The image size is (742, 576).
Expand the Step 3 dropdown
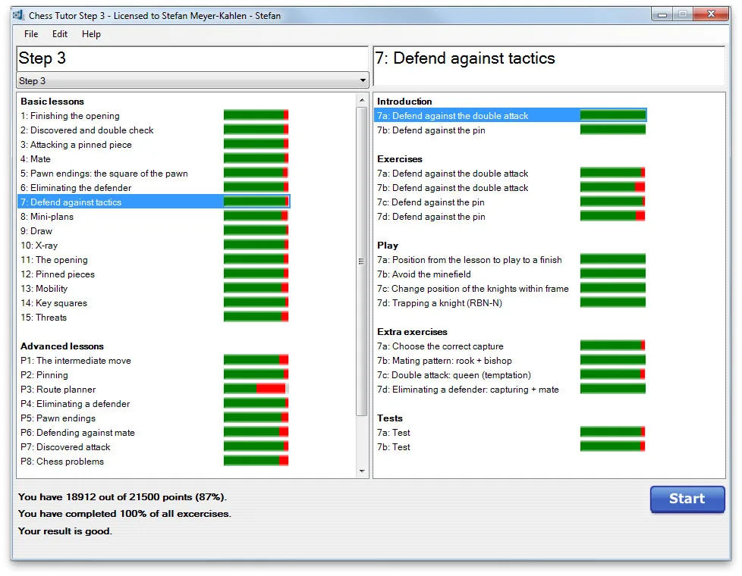pos(192,80)
